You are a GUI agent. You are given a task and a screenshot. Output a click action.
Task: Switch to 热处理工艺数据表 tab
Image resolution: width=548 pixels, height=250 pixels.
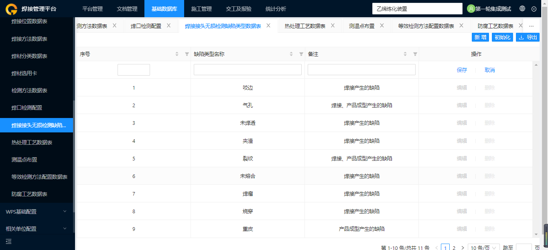tap(305, 26)
